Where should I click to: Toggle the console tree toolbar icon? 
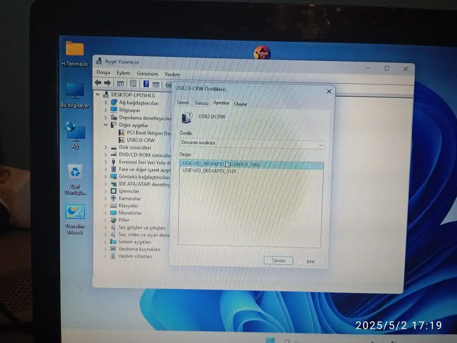pyautogui.click(x=120, y=84)
